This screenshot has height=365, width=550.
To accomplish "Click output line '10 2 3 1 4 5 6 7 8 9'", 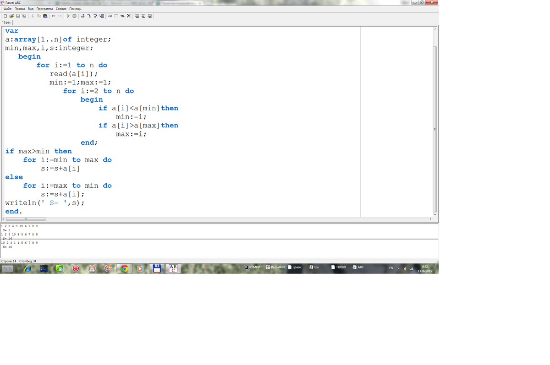I will pyautogui.click(x=19, y=243).
